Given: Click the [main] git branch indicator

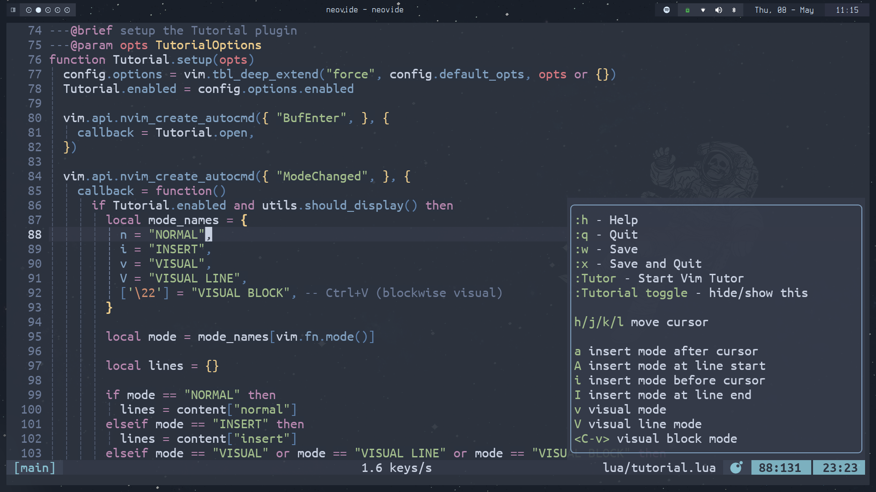Looking at the screenshot, I should 35,468.
